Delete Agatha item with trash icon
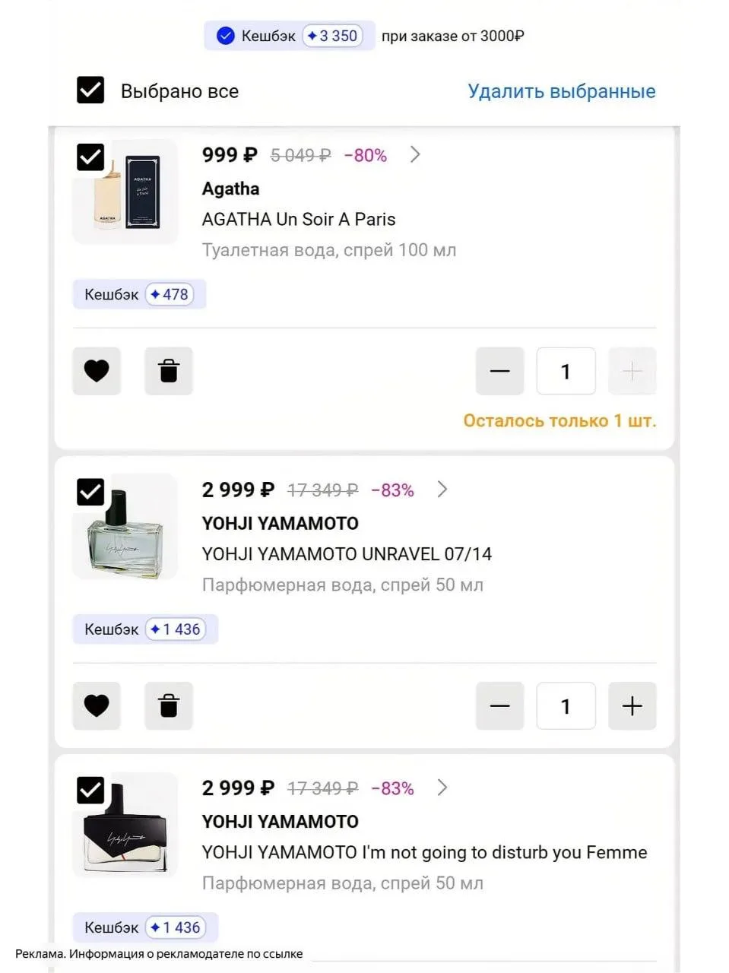This screenshot has width=729, height=973. [x=169, y=371]
